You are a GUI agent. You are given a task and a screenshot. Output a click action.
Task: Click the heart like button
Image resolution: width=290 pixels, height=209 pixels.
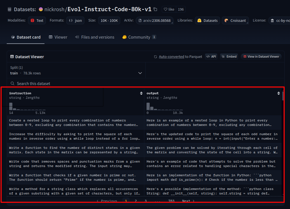pos(169,9)
